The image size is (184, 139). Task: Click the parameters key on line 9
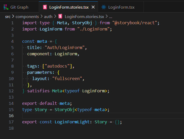click(40, 72)
